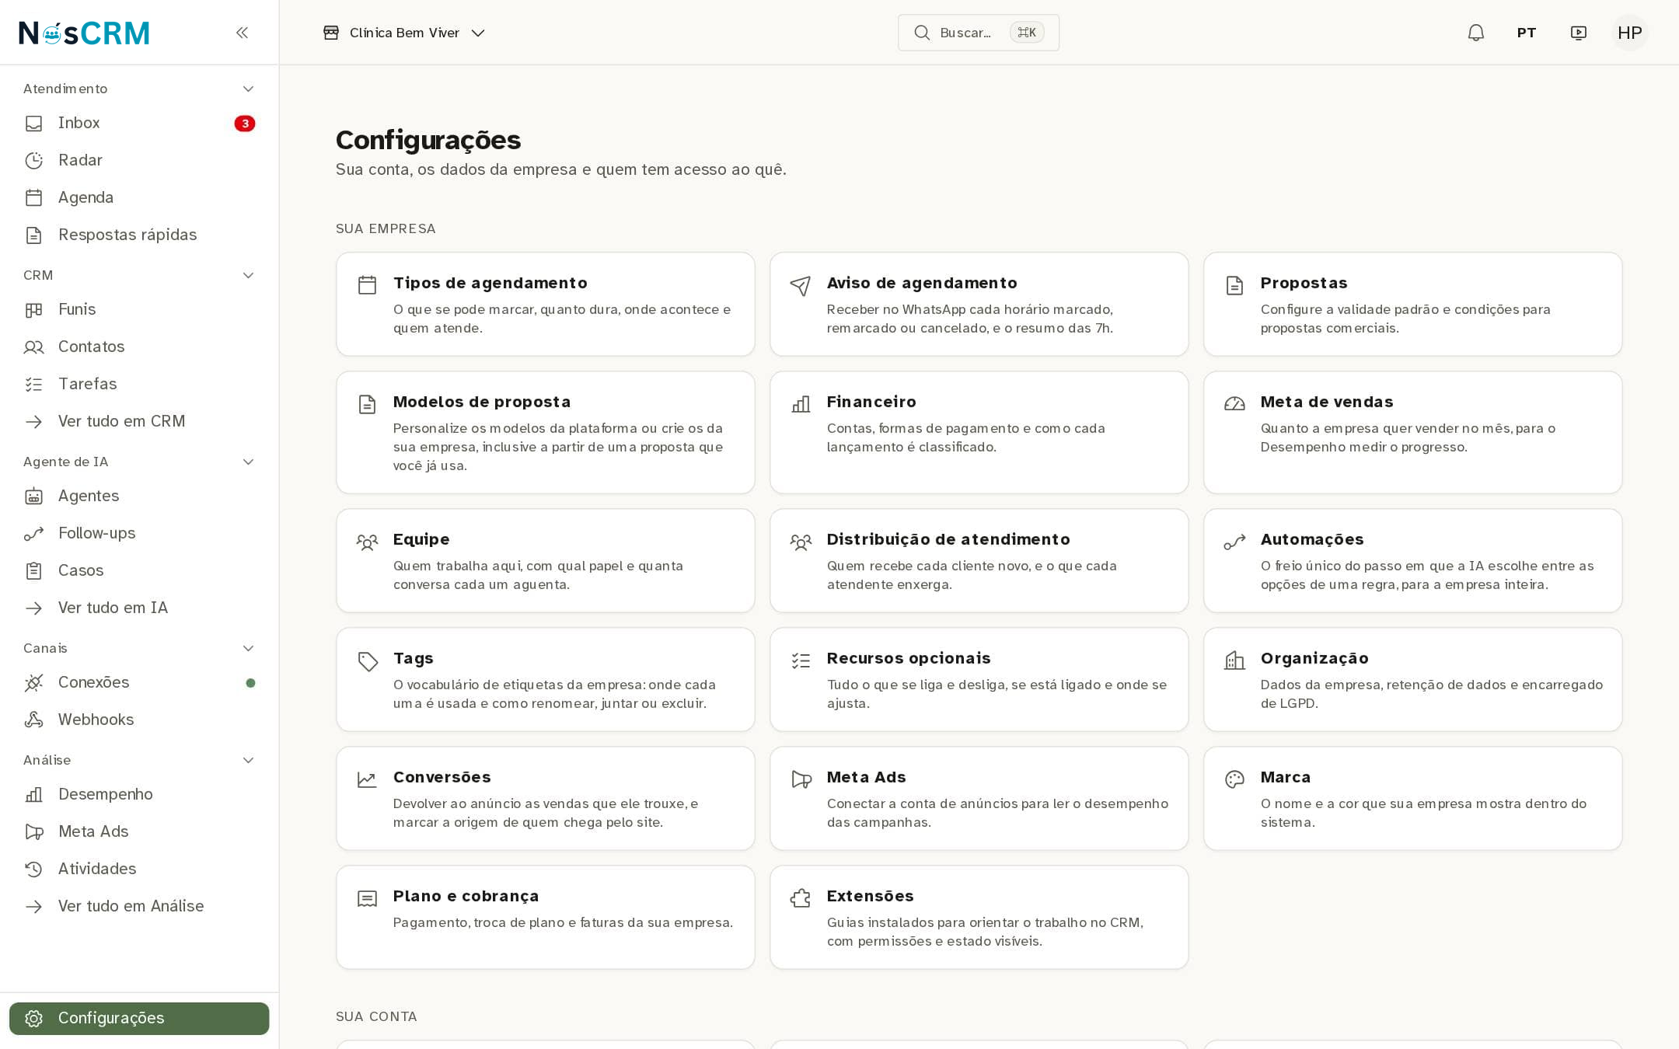The image size is (1679, 1049).
Task: Click the Agentes robot icon
Action: tap(33, 496)
